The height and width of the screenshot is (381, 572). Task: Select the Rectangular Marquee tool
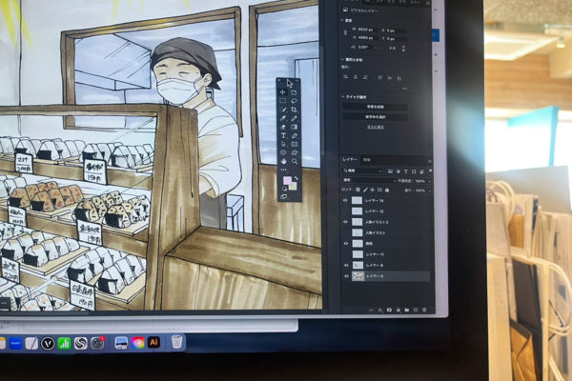pyautogui.click(x=283, y=100)
